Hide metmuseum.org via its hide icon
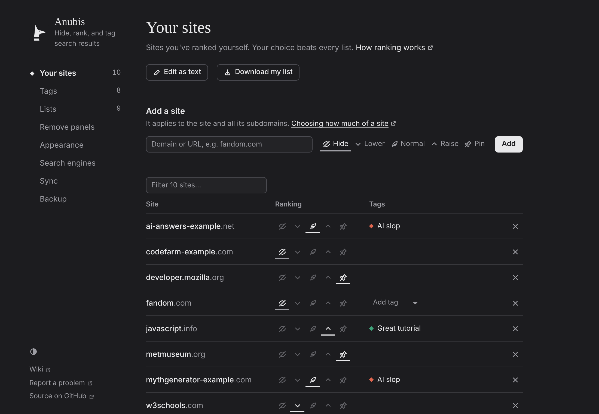599x414 pixels. [x=282, y=354]
